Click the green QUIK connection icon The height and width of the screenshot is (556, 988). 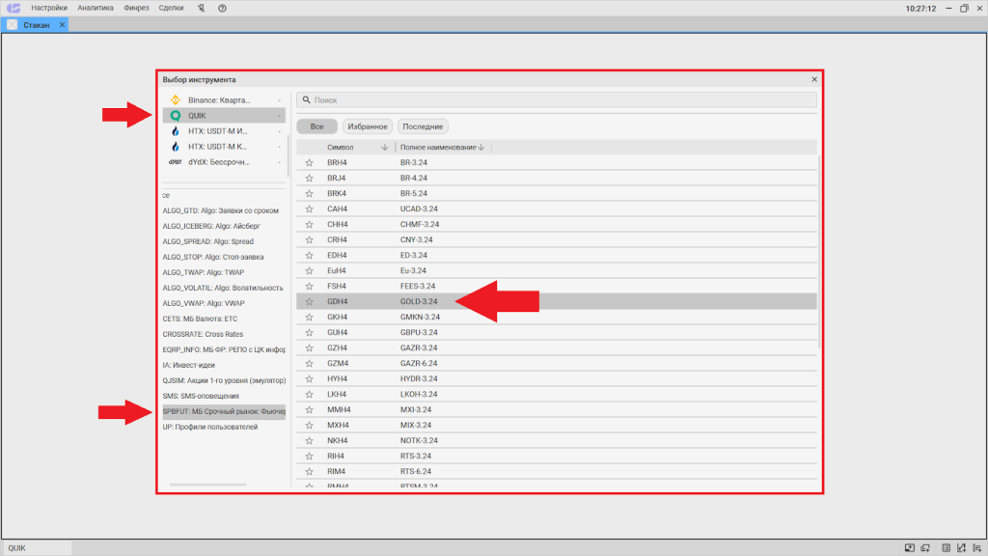point(176,116)
